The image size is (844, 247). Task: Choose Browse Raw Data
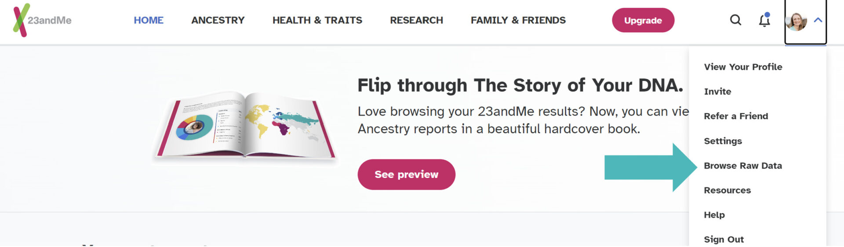pyautogui.click(x=743, y=166)
